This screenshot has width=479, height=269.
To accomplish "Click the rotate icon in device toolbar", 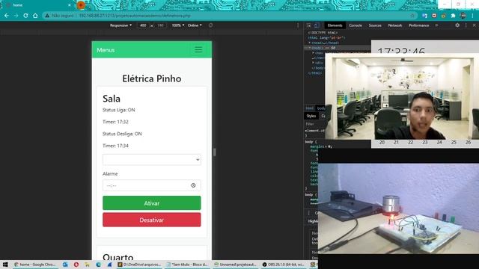I will [210, 25].
